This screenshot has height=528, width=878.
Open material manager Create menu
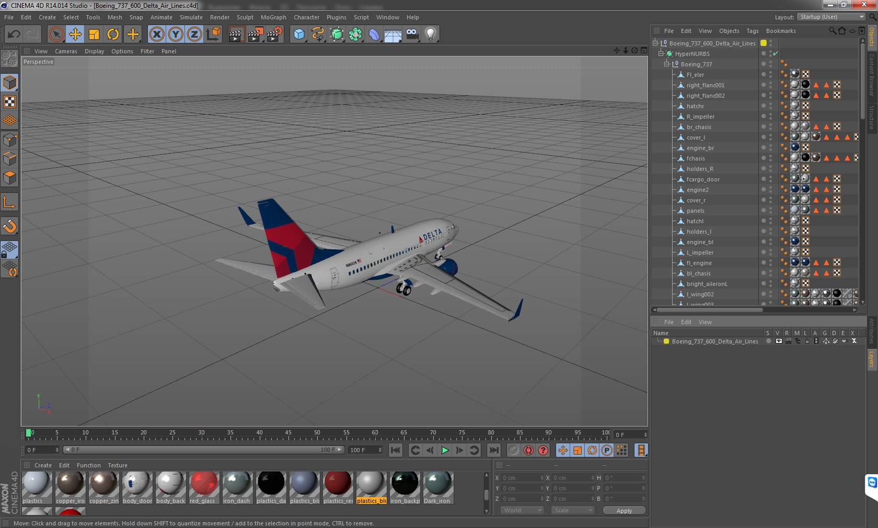pyautogui.click(x=43, y=465)
